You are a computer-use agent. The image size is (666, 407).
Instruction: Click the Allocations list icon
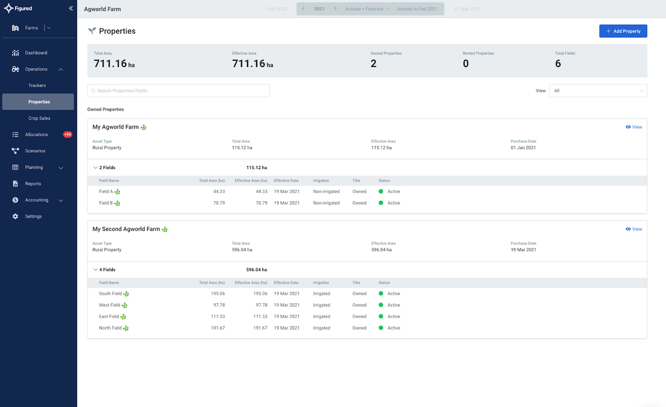coord(15,135)
